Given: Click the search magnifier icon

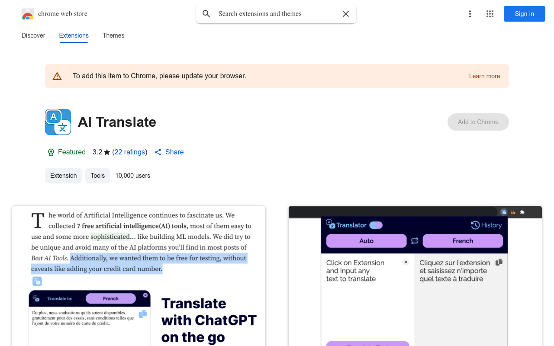Looking at the screenshot, I should [206, 14].
